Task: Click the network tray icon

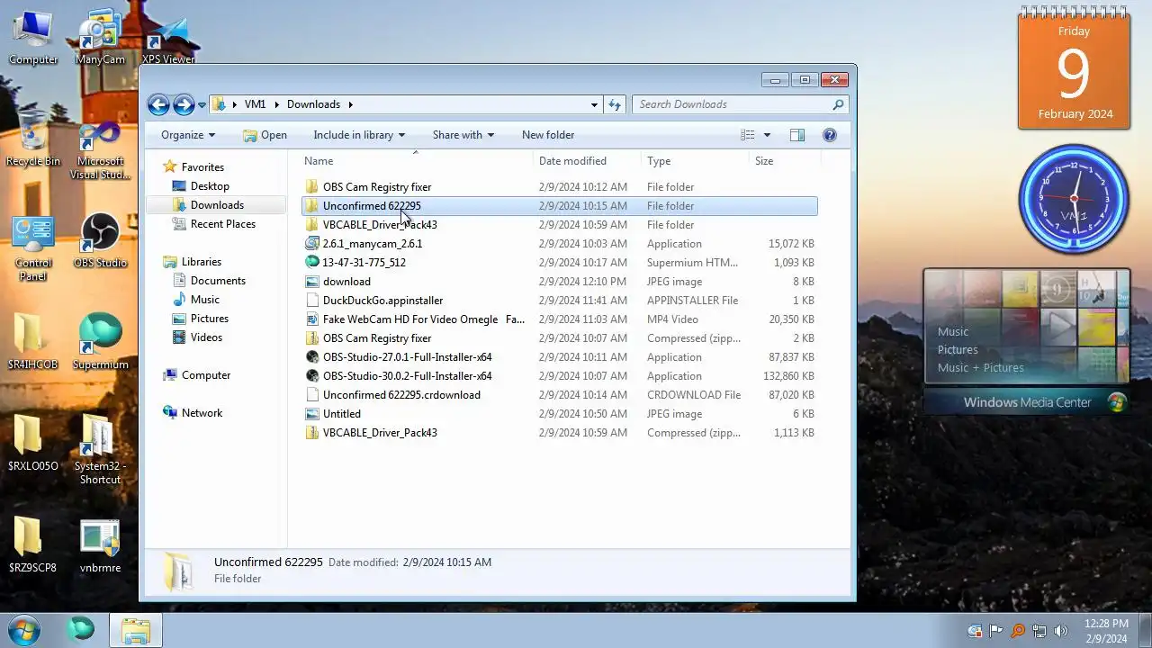Action: coord(1039,631)
